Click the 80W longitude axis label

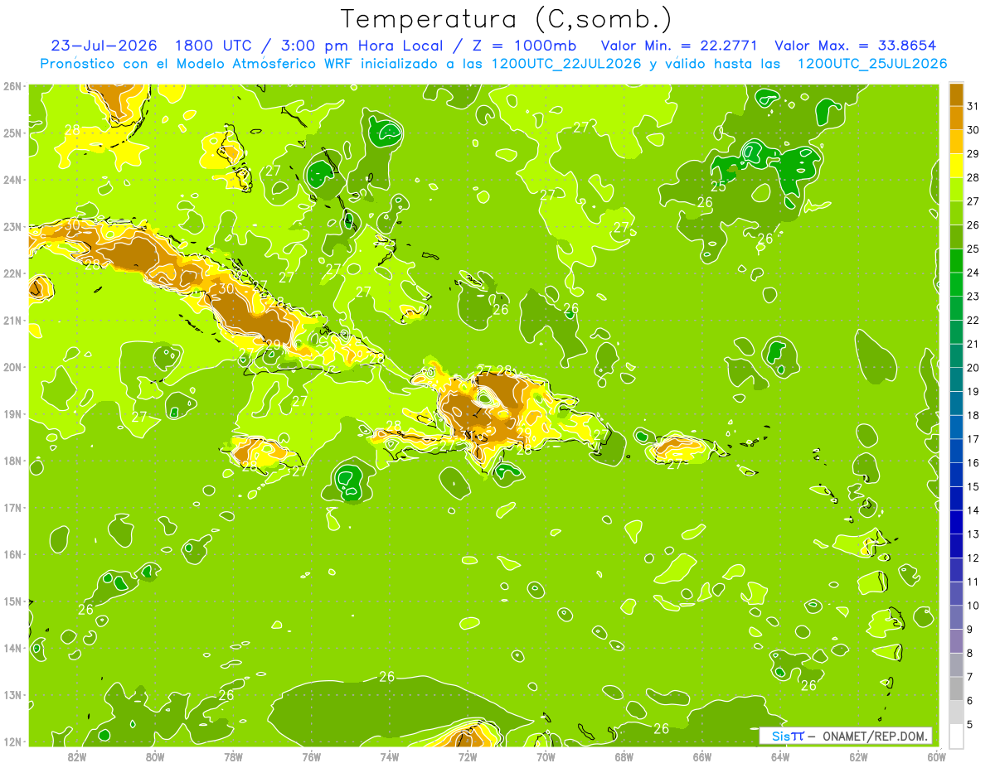click(x=155, y=756)
